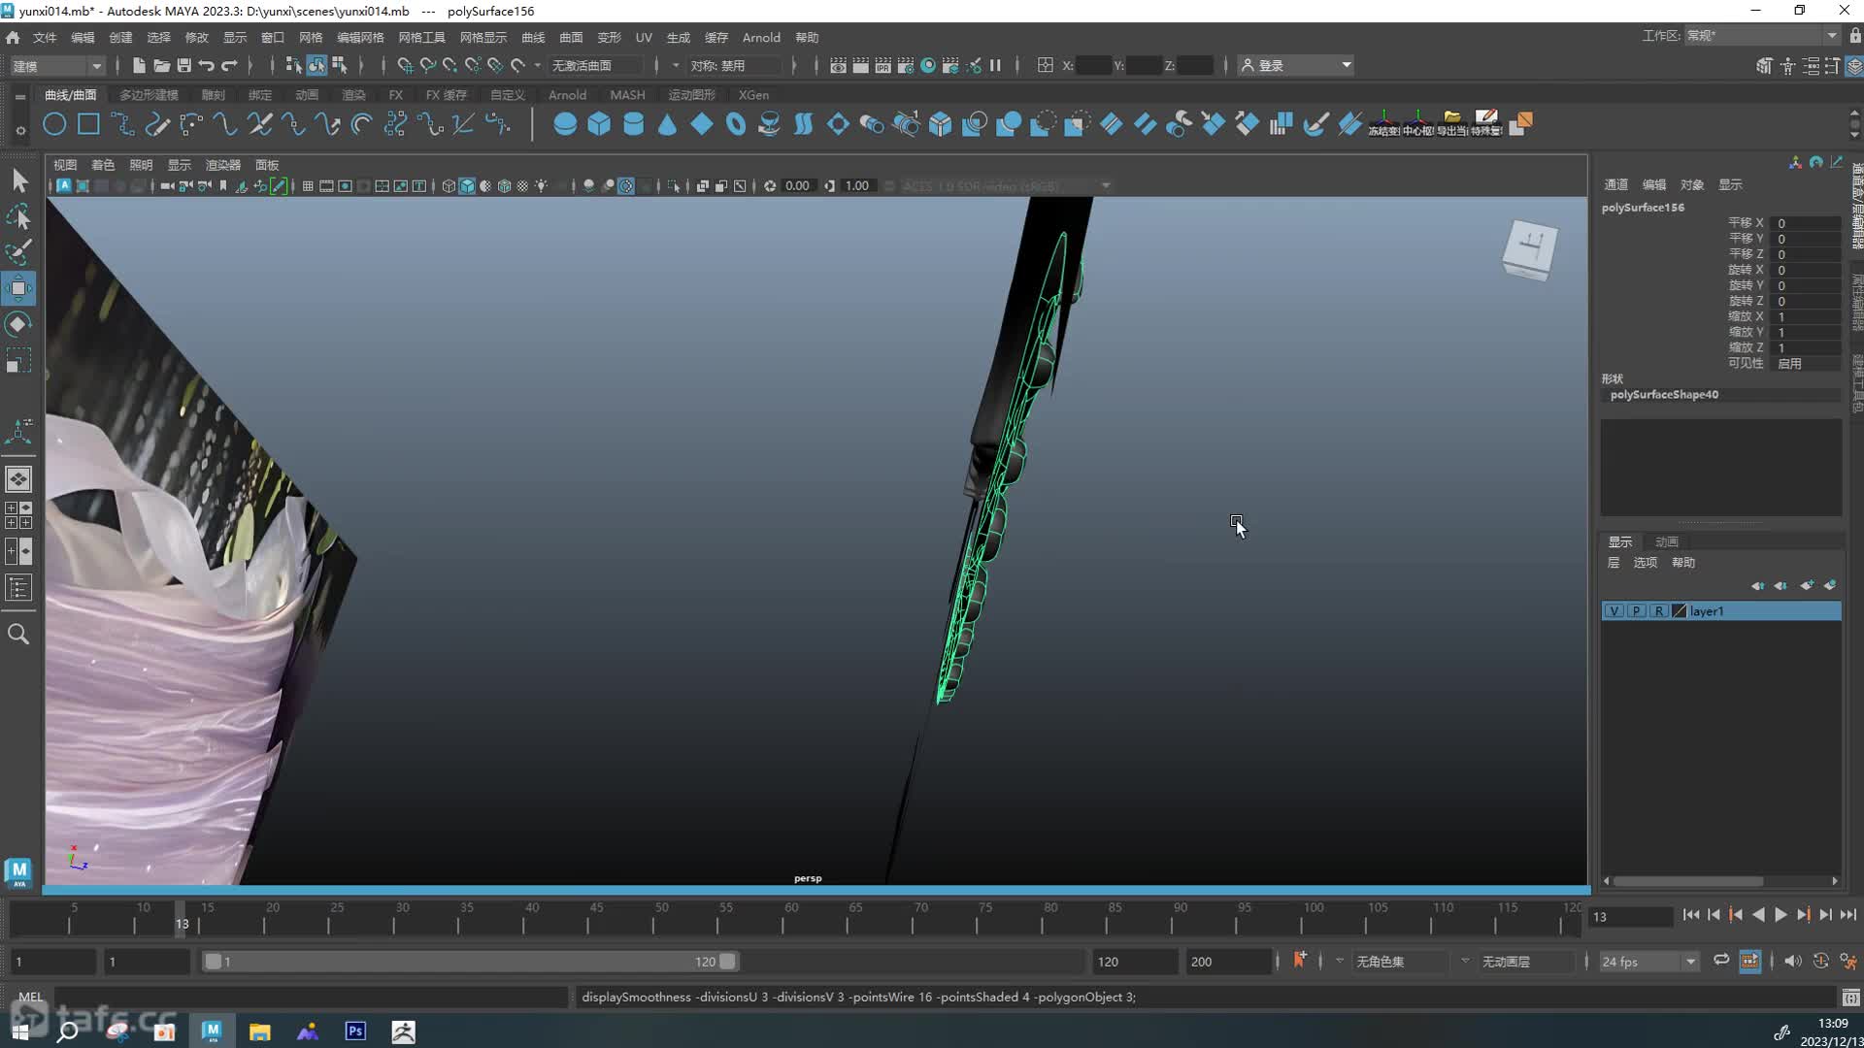Screen dimensions: 1864x1048
Task: Toggle layer1 reference R box
Action: (1659, 611)
